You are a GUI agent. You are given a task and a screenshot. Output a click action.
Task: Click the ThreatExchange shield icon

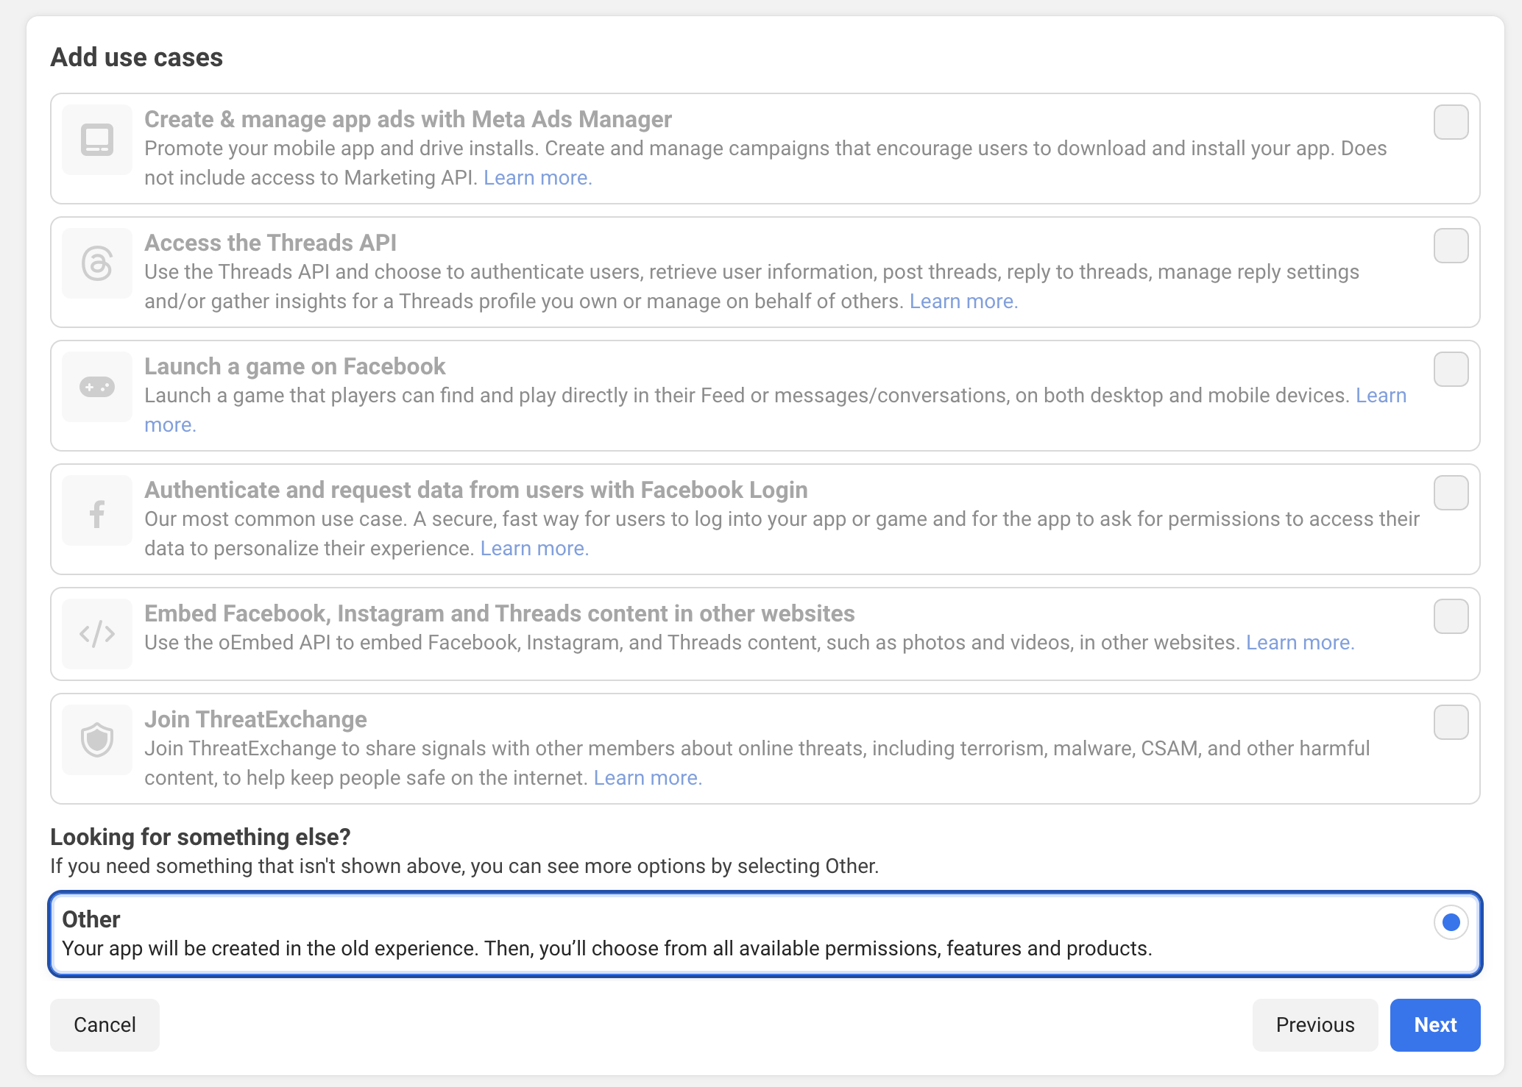click(97, 739)
